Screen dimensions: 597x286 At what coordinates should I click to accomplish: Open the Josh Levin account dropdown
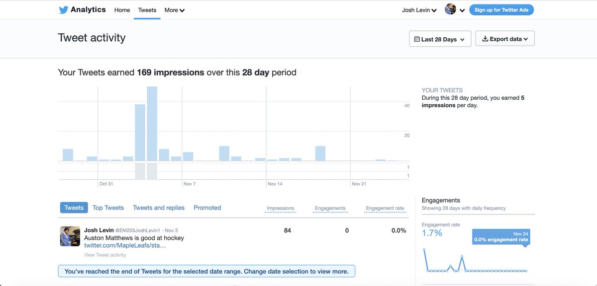point(419,10)
